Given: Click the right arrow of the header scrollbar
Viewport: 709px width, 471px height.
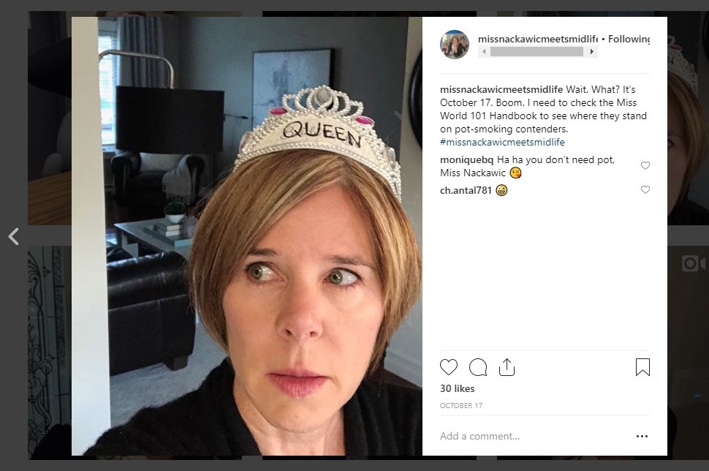Looking at the screenshot, I should click(x=592, y=52).
